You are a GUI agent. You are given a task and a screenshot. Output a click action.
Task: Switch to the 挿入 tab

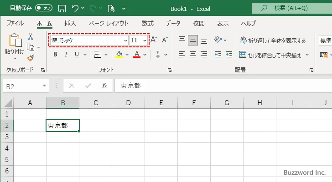(x=70, y=23)
